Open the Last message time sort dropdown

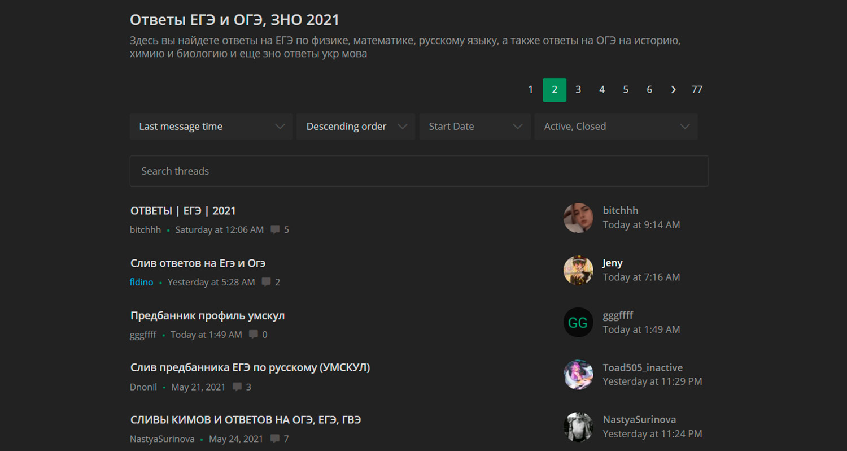pyautogui.click(x=211, y=127)
